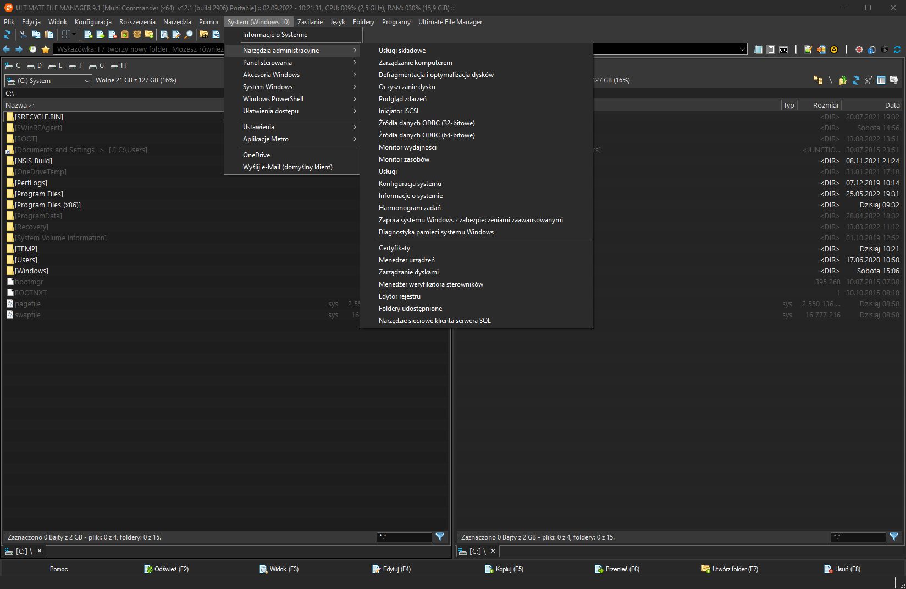Click the delete file icon with red minus

[113, 35]
